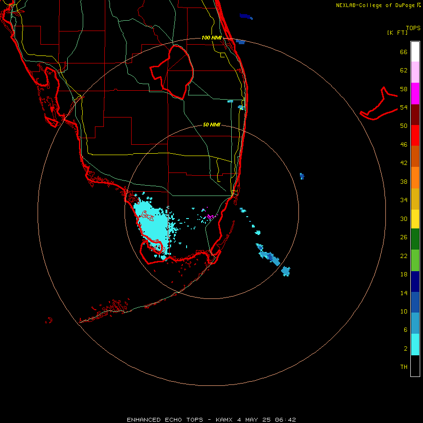Screen dimensions: 423x423
Task: Click the navy swatch near 14
Action: click(415, 282)
